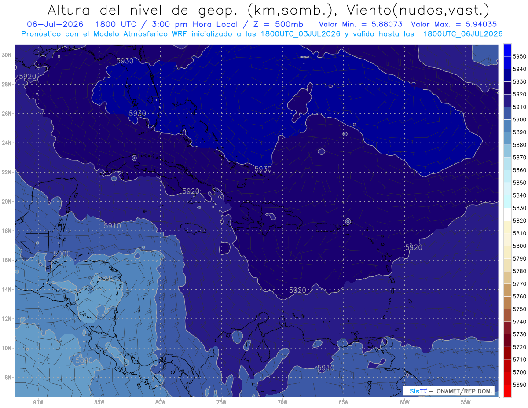Click the 5750 legend label
Screen dimensions: 528x408
520,309
